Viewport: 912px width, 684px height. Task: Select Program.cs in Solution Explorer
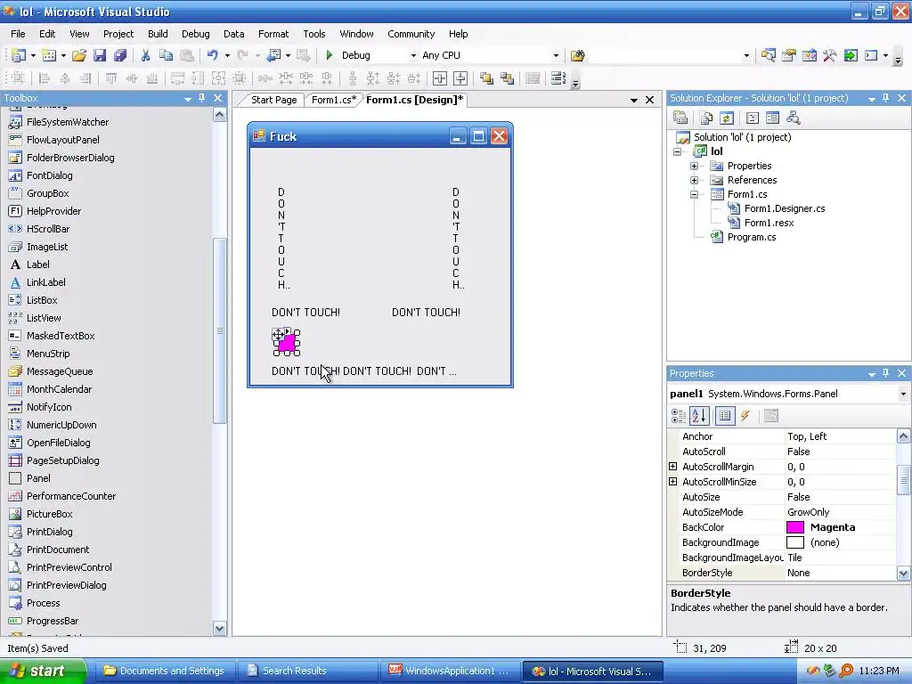click(x=752, y=237)
